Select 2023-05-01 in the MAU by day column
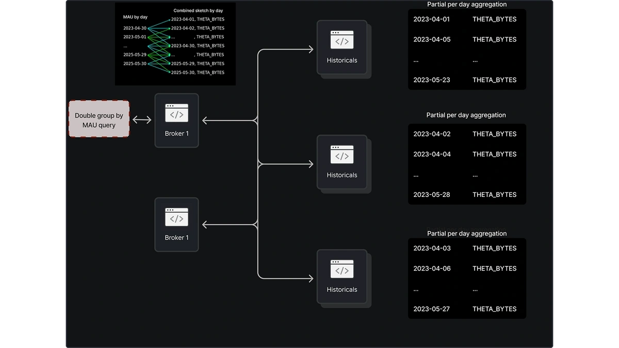 point(135,37)
